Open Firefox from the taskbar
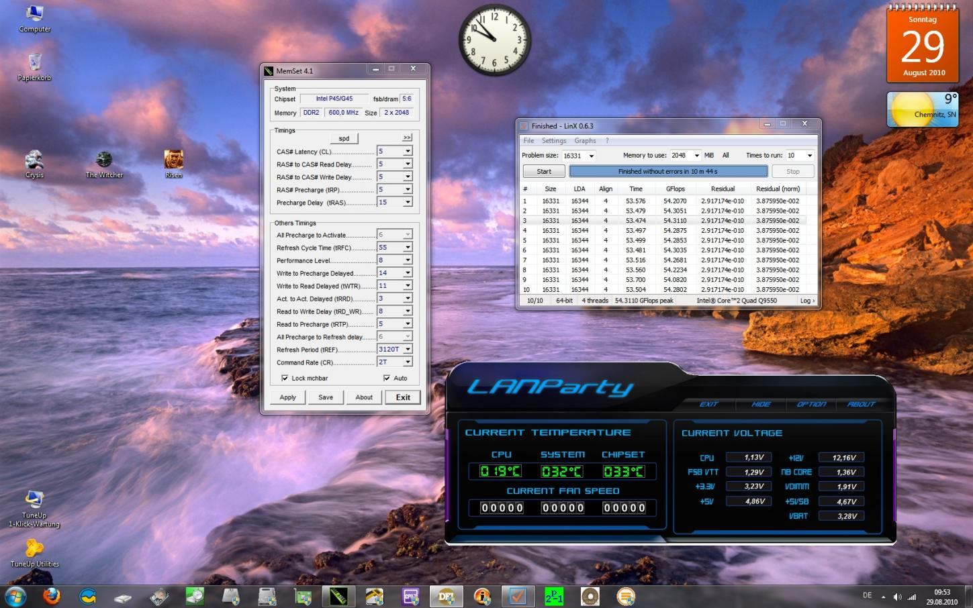The height and width of the screenshot is (608, 973). click(51, 596)
